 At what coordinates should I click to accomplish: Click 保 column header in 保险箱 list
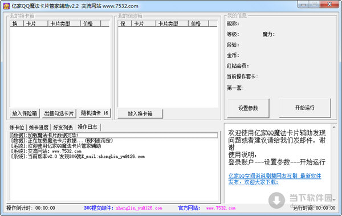pyautogui.click(x=125, y=23)
